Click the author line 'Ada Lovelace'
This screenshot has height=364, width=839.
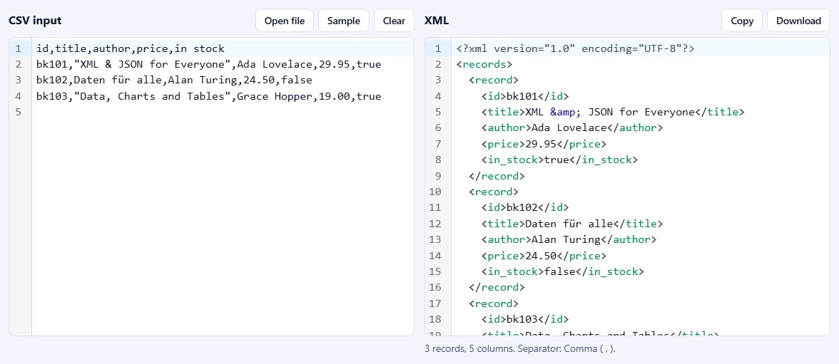(x=572, y=128)
